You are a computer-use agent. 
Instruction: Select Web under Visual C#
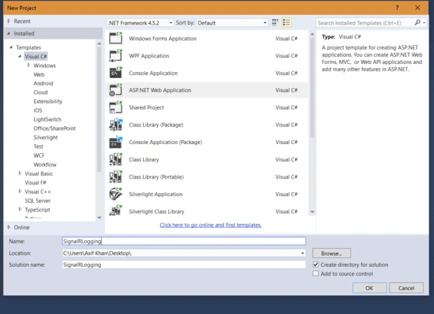pos(39,75)
